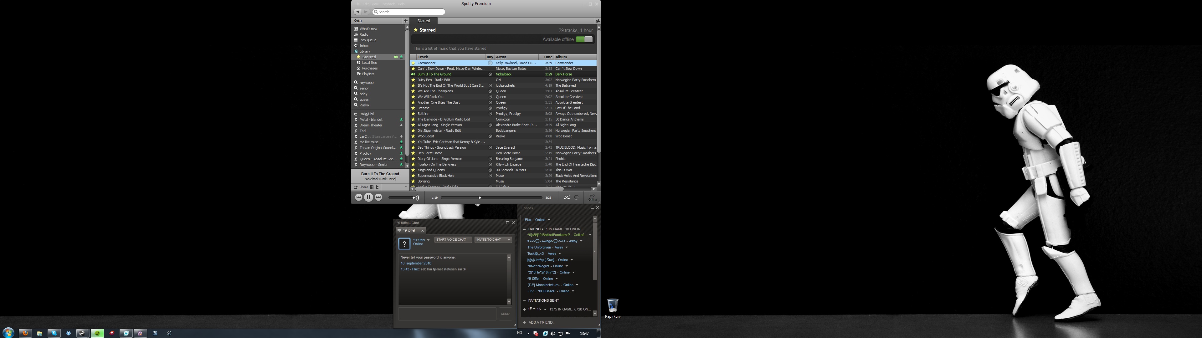This screenshot has height=338, width=1202.
Task: Skip to next track
Action: coord(378,197)
